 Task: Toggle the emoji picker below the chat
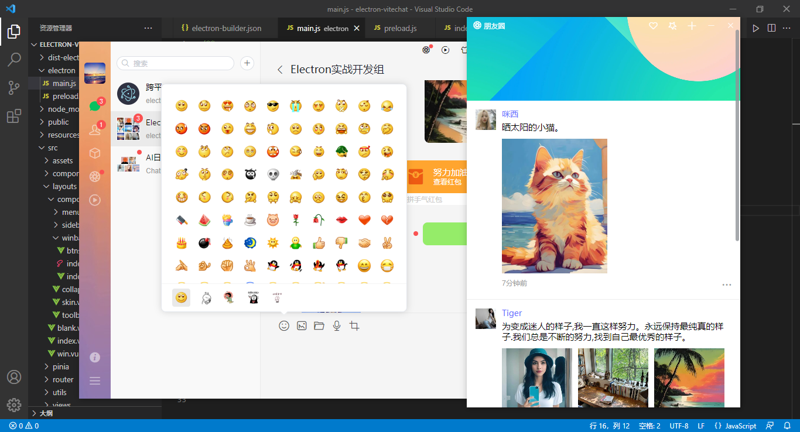click(x=284, y=325)
